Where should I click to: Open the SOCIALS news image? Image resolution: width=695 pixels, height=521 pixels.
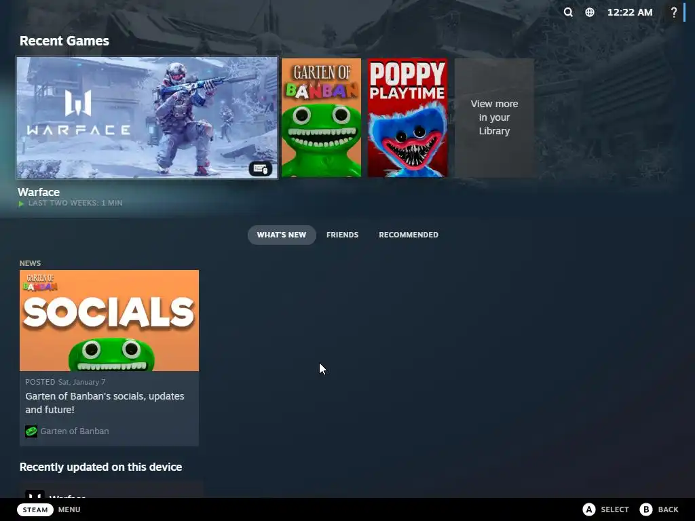tap(109, 320)
